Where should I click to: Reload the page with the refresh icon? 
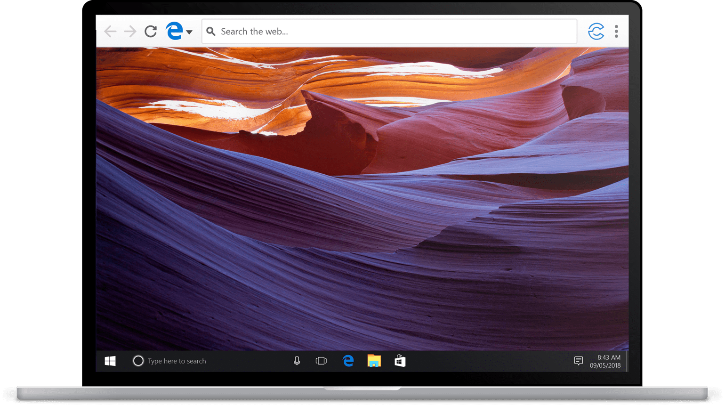point(151,32)
